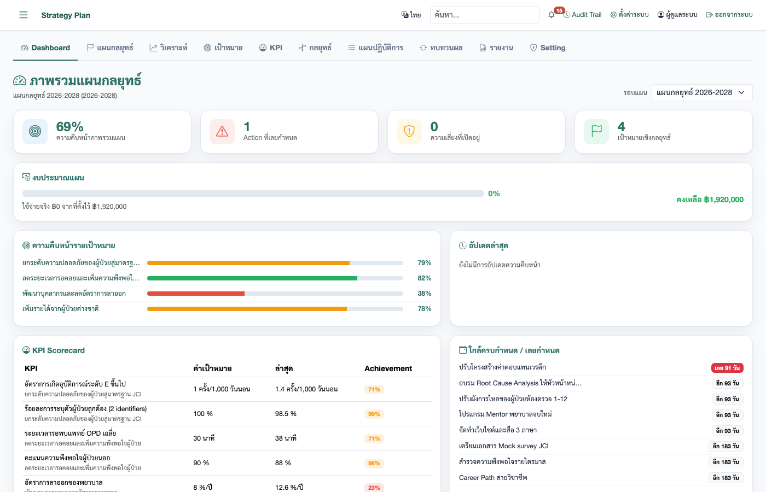Switch to รายงาน tab
Screen dimensions: 766x492
click(497, 48)
